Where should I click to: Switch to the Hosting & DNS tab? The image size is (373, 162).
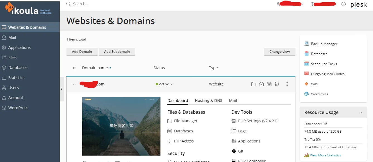[208, 101]
